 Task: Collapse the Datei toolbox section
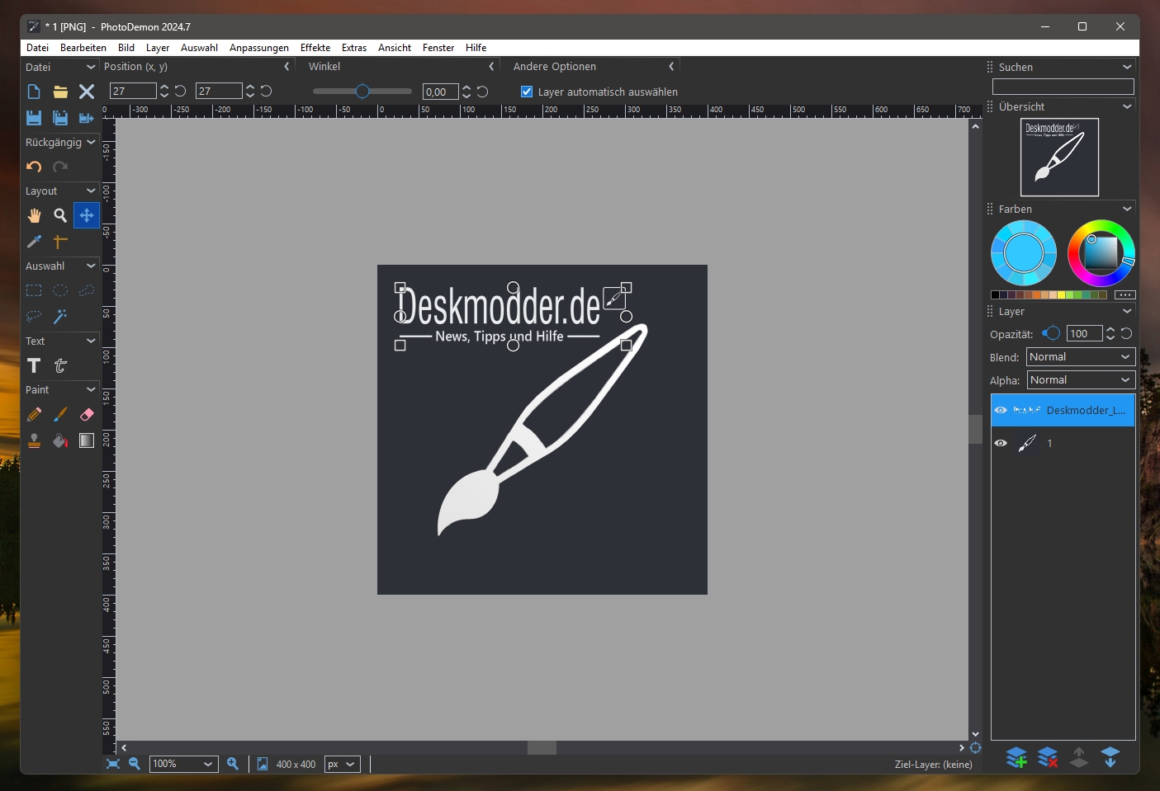tap(91, 67)
